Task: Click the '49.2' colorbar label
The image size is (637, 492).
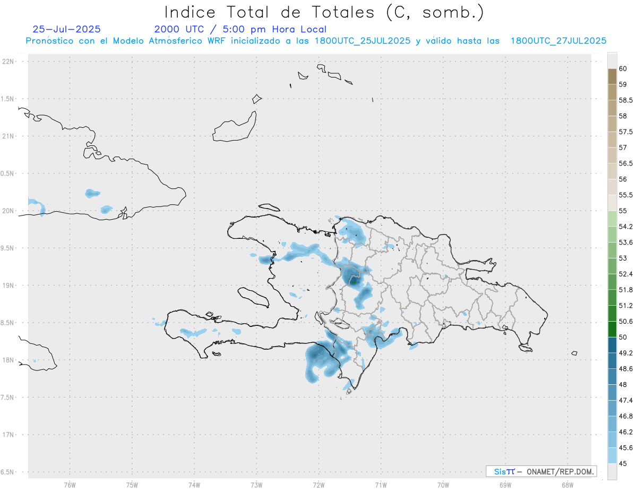Action: pyautogui.click(x=626, y=353)
